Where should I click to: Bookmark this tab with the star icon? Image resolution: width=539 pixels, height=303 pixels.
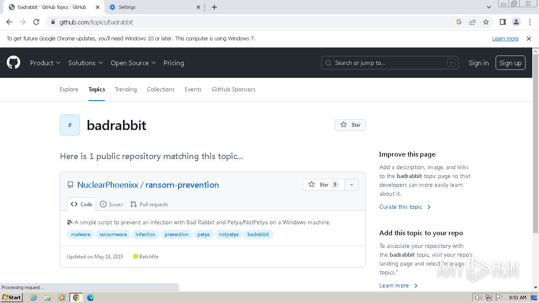click(486, 22)
